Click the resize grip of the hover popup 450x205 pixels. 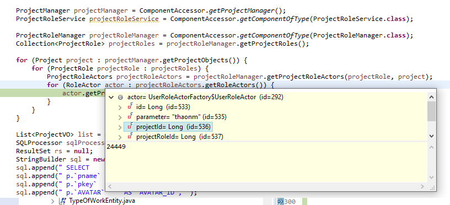click(432, 187)
